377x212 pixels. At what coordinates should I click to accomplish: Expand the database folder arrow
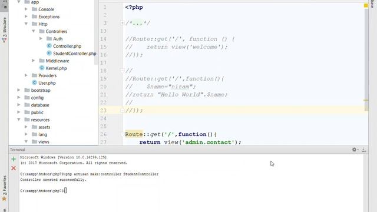pos(19,105)
